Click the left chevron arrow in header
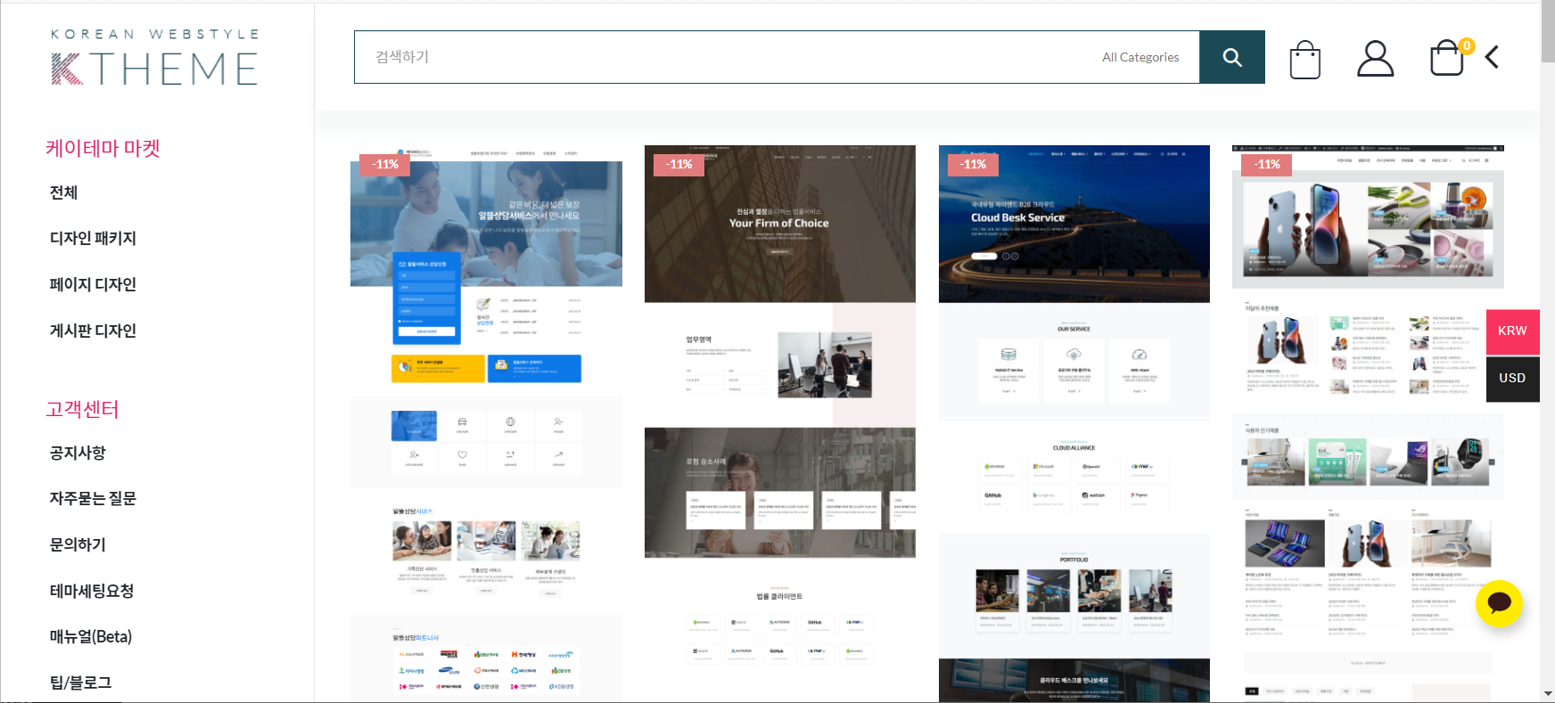 coord(1492,57)
